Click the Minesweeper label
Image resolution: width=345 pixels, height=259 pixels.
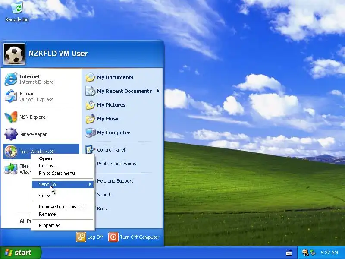click(33, 134)
